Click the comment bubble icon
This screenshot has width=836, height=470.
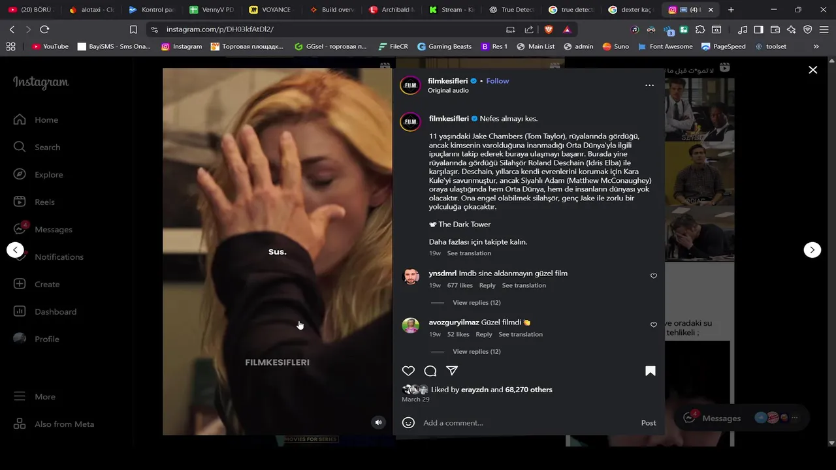coord(430,371)
